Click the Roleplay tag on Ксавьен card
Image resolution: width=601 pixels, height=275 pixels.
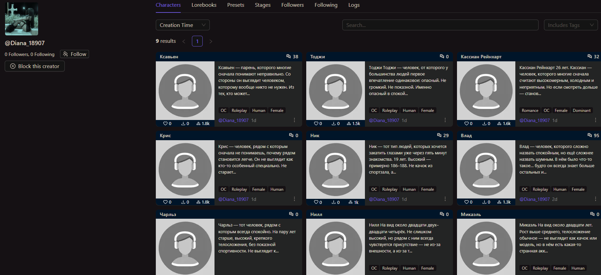click(239, 111)
